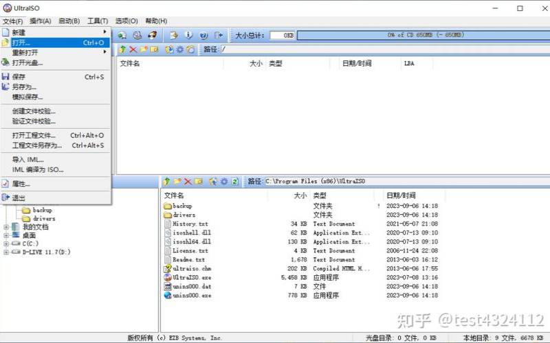Click the extract icon in image toolbar
Viewport: 550px width, 343px height.
point(169,49)
